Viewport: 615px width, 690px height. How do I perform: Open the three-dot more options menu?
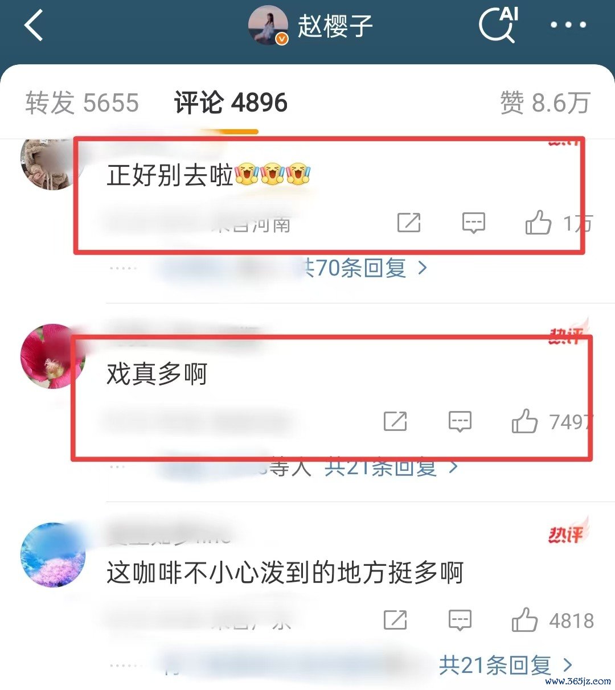(x=568, y=25)
